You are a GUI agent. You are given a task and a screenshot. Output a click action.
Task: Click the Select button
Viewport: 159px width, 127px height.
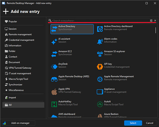click(133, 123)
